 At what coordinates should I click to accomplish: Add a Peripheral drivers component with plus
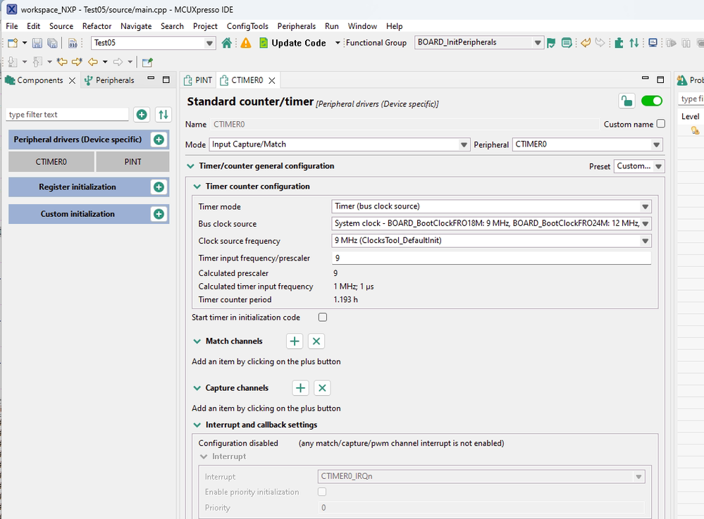pos(159,139)
